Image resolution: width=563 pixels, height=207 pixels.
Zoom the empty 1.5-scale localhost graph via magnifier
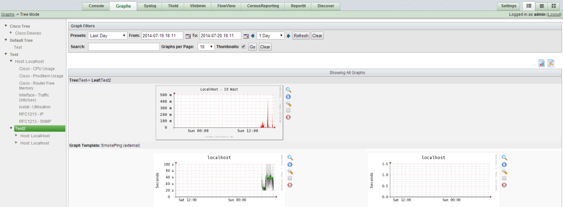(505, 158)
